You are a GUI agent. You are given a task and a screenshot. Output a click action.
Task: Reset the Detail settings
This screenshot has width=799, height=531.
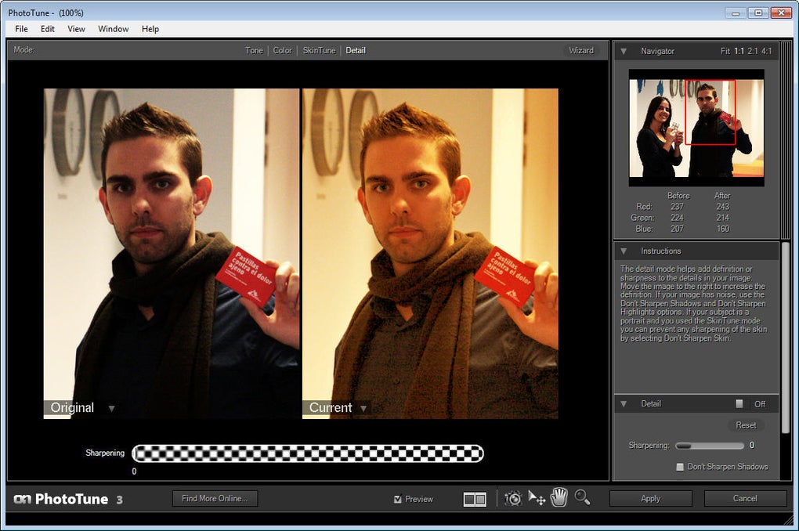coord(745,424)
